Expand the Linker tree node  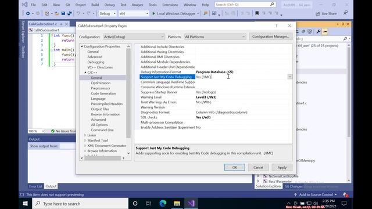(x=85, y=135)
